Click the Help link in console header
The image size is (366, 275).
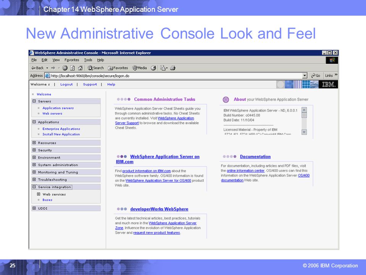click(x=111, y=84)
